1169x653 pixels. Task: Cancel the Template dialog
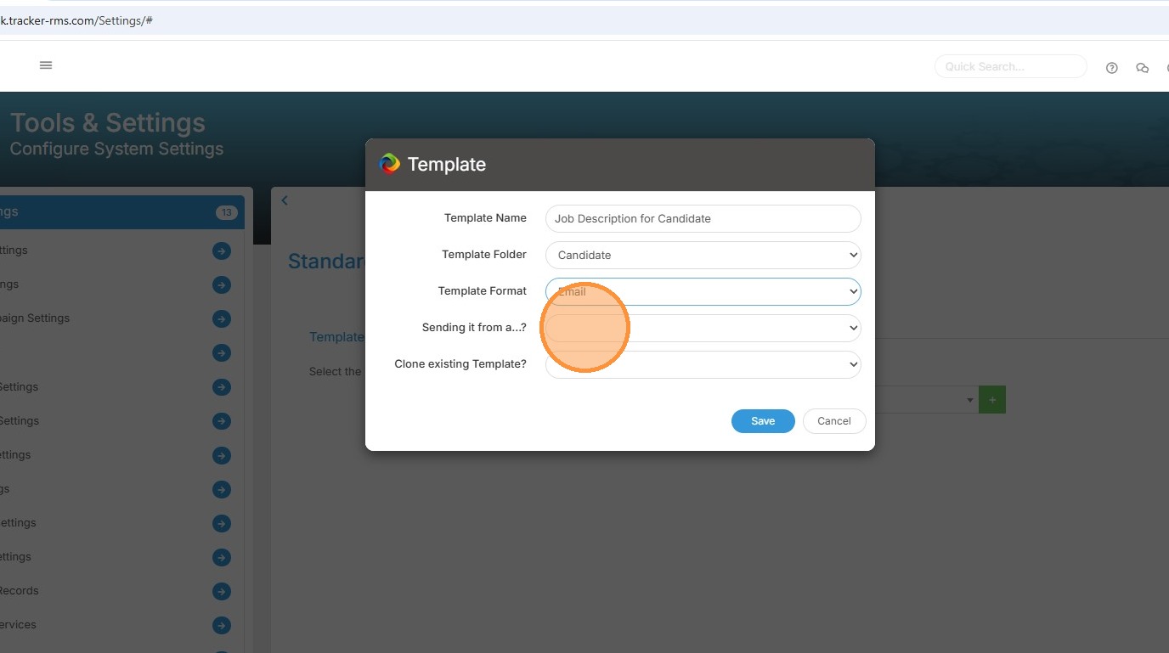[834, 421]
